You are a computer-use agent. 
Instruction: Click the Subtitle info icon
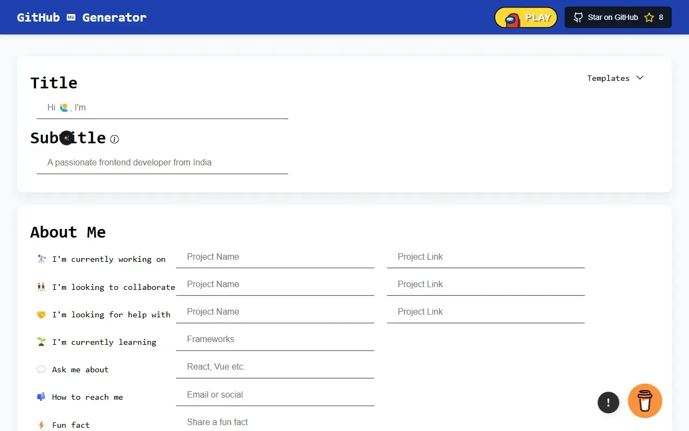114,139
